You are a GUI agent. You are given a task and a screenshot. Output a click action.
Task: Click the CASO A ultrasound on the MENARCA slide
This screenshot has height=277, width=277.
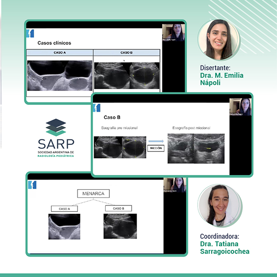coord(64,227)
